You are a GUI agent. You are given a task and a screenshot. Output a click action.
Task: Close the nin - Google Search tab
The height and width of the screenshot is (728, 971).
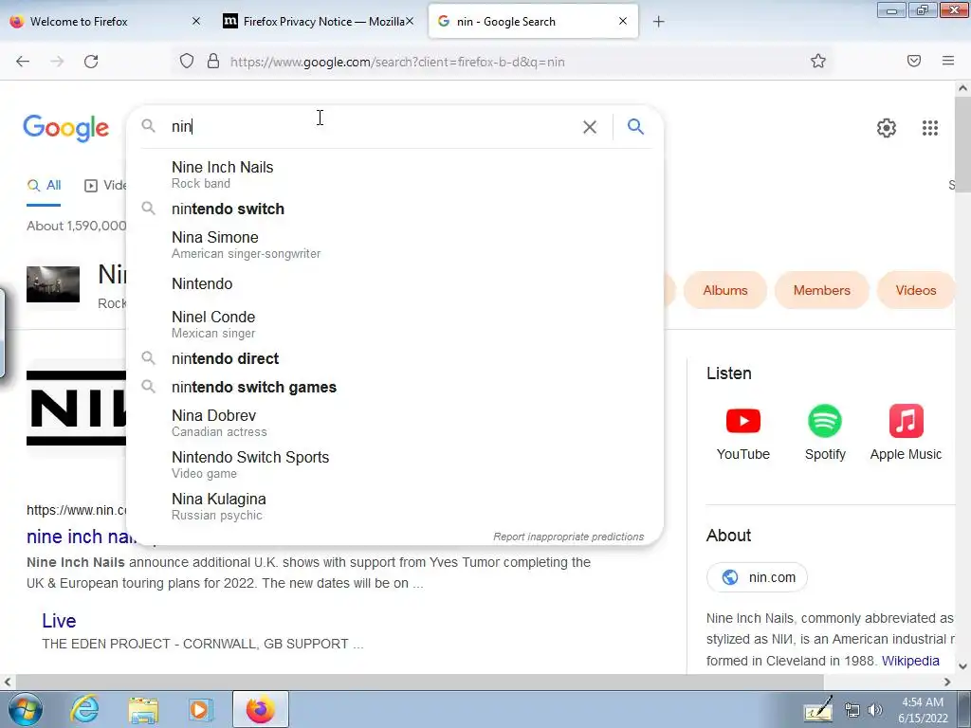coord(623,21)
